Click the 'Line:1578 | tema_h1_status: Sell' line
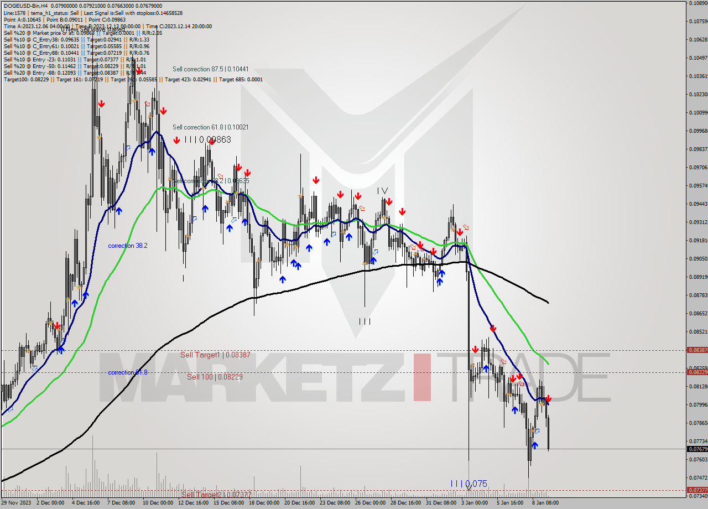Viewport: 708px width, 509px height. tap(93, 13)
